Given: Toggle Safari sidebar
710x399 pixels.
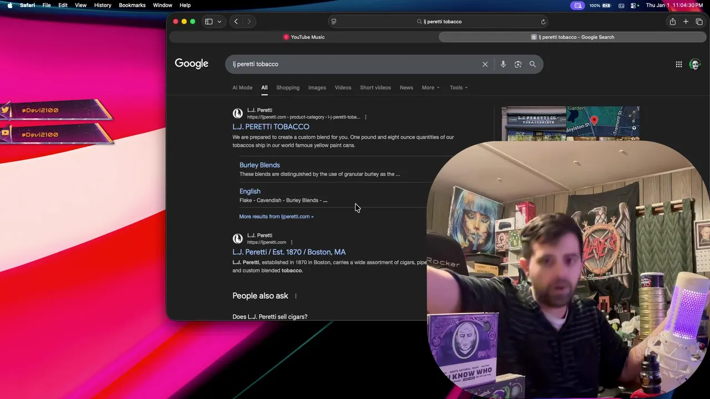Looking at the screenshot, I should pyautogui.click(x=209, y=22).
